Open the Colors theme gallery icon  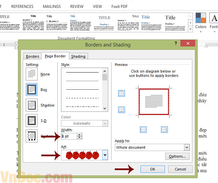click(201, 20)
